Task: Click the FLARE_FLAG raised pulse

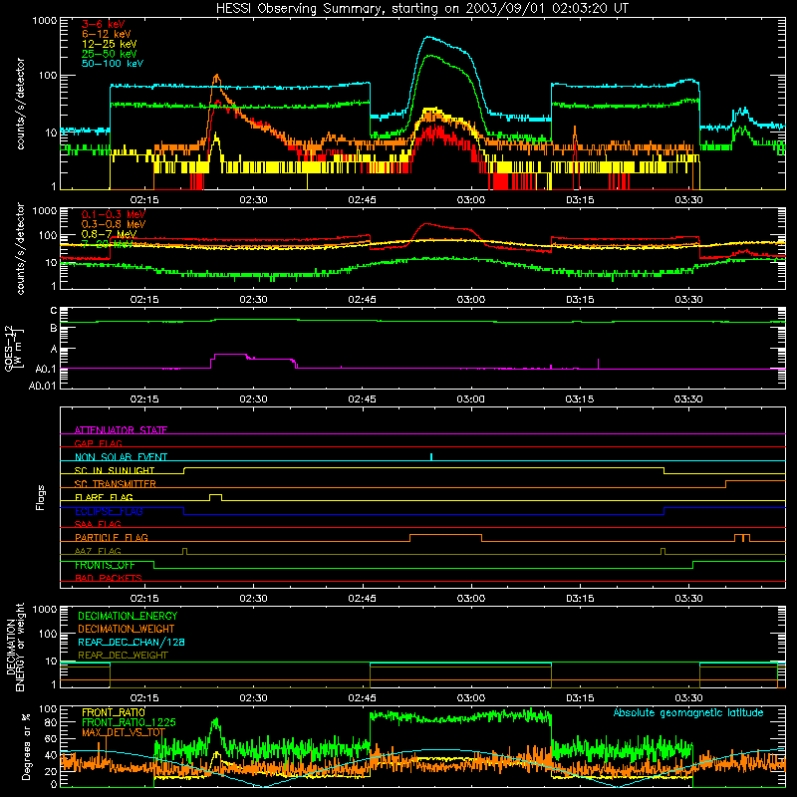Action: (x=215, y=497)
